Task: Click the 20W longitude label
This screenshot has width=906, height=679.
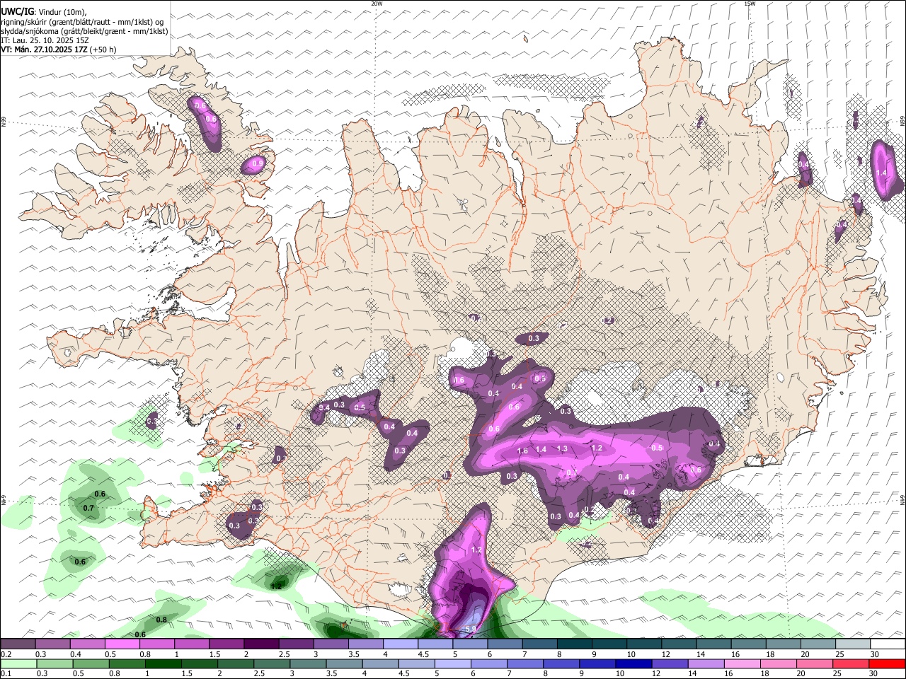Action: tap(377, 4)
